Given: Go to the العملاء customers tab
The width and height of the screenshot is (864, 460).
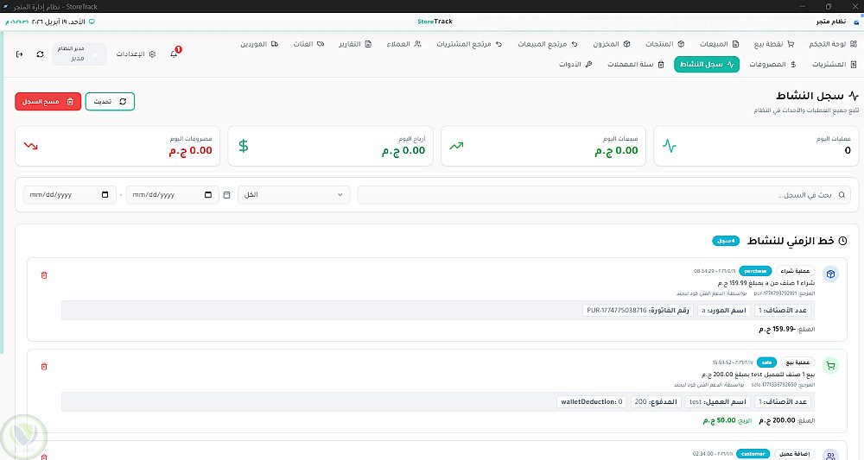Looking at the screenshot, I should (403, 44).
